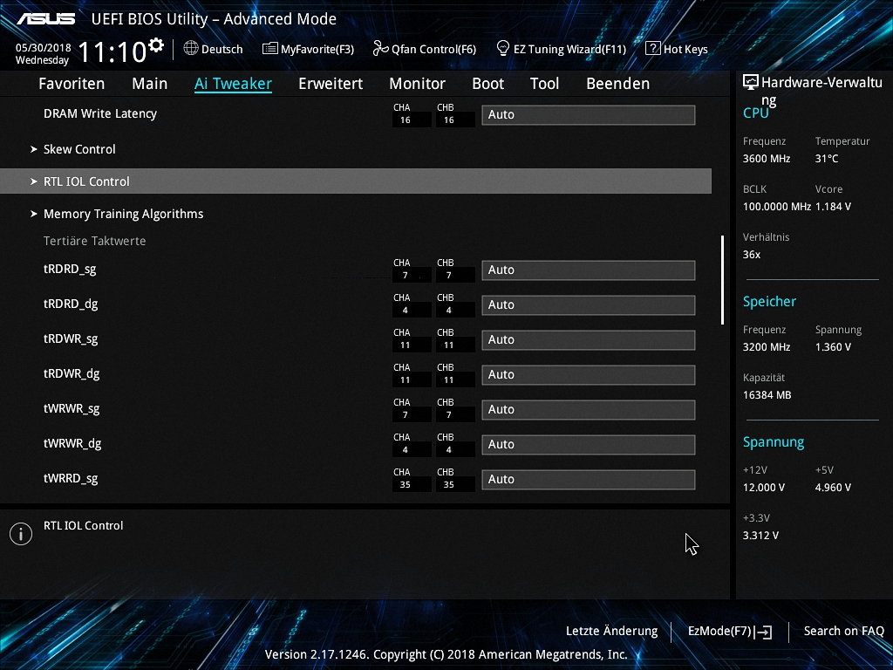
Task: Click the 11:10 clock display
Action: (x=112, y=52)
